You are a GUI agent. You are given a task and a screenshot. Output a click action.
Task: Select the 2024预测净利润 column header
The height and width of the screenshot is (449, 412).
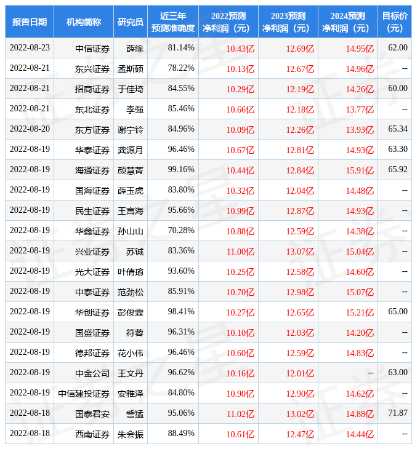[348, 22]
